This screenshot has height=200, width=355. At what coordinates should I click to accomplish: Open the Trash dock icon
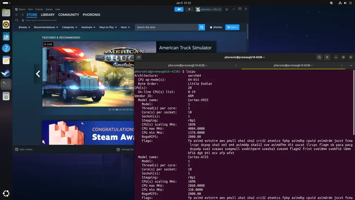pyautogui.click(x=6, y=97)
